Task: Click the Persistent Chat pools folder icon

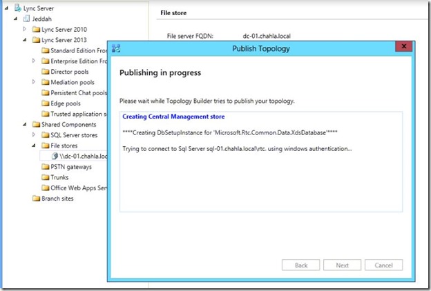Action: point(45,92)
